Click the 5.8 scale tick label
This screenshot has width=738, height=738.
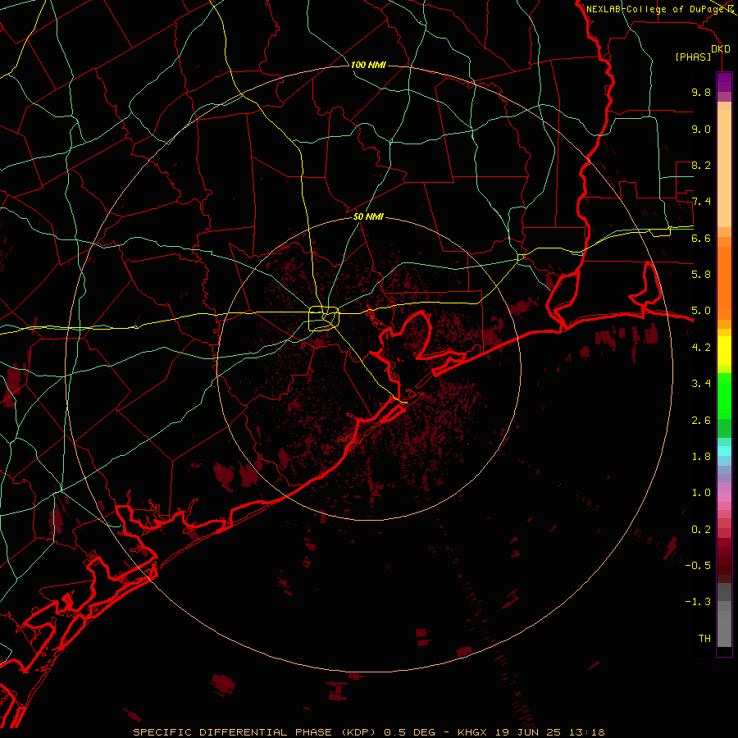(701, 275)
